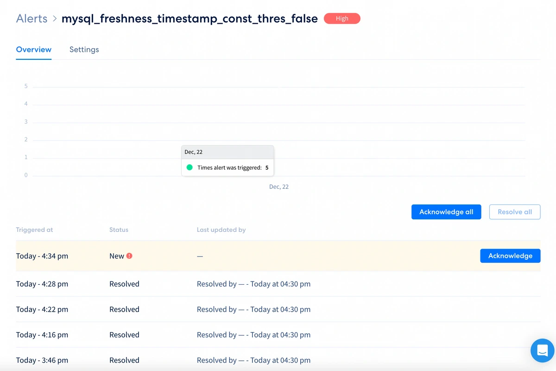Image resolution: width=556 pixels, height=371 pixels.
Task: Open the chat support widget
Action: (542, 351)
